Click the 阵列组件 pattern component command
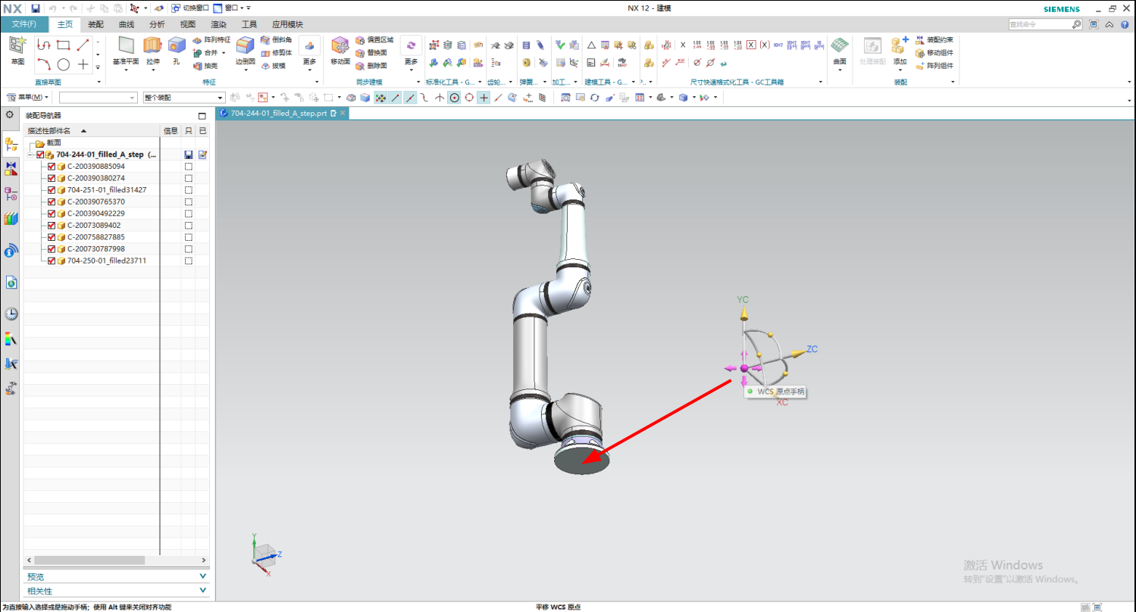 click(x=934, y=65)
